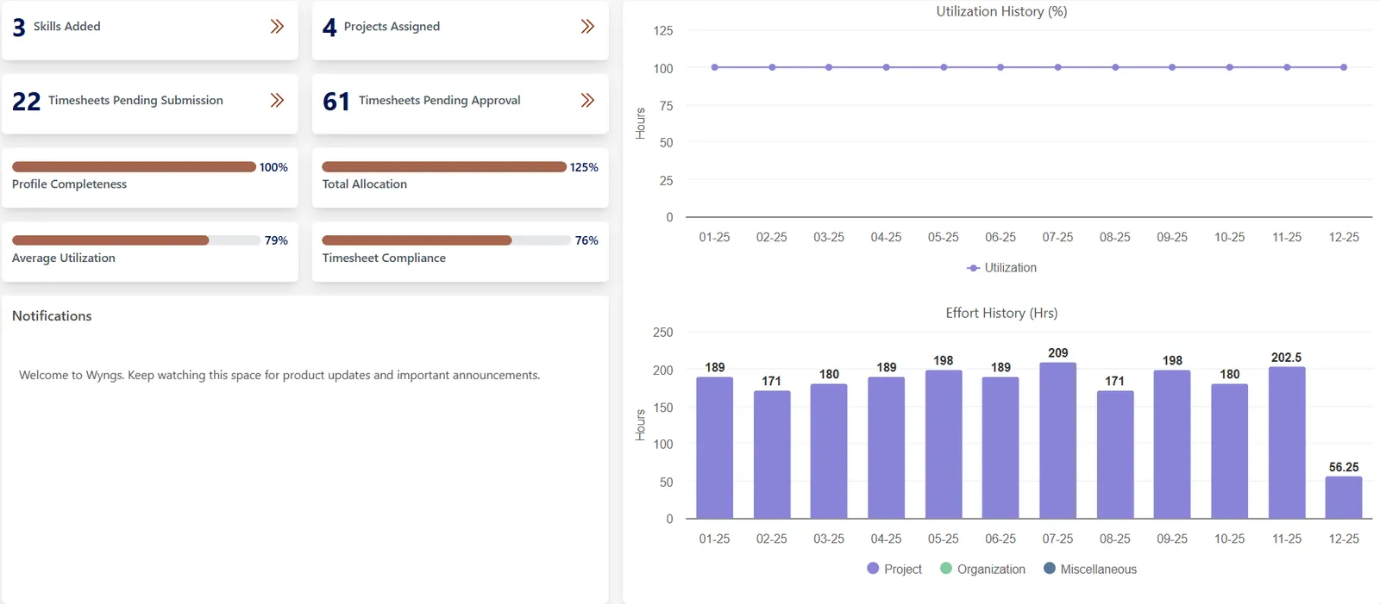Click the 01-25 effort bar labeled 189
1380x604 pixels.
(x=714, y=448)
